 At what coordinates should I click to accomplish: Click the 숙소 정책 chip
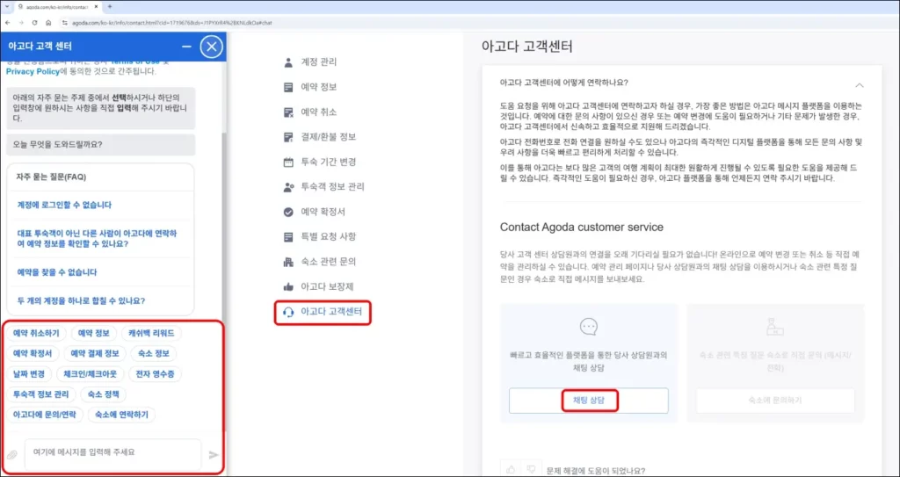tap(104, 394)
